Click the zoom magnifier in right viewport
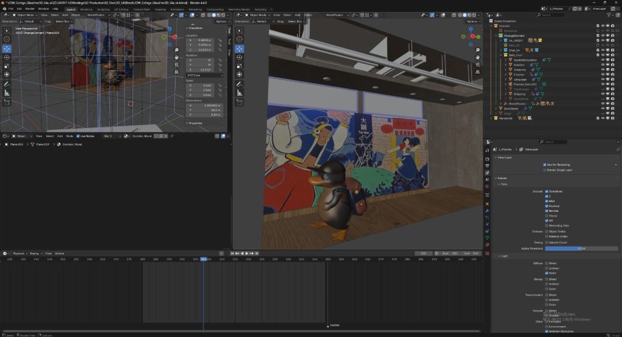Screen dimensions: 622x337 [x=477, y=50]
